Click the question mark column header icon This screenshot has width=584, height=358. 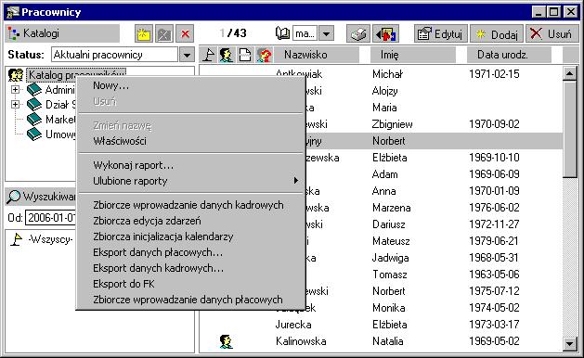tap(264, 55)
